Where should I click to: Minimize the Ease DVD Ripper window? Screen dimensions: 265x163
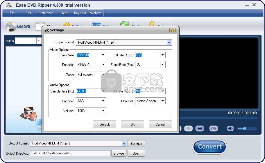click(x=247, y=5)
